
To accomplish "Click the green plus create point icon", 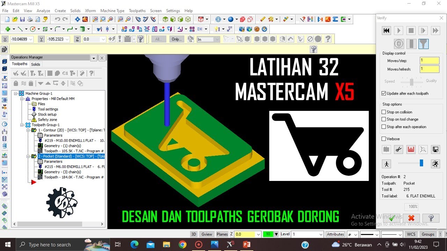I will click(x=7, y=29).
